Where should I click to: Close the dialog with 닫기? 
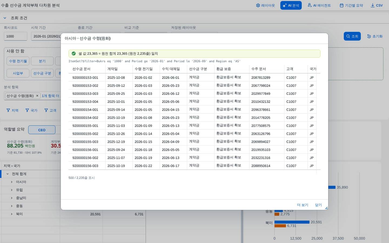click(x=318, y=205)
